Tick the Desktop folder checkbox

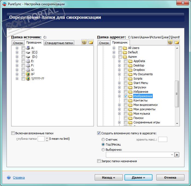126,65
